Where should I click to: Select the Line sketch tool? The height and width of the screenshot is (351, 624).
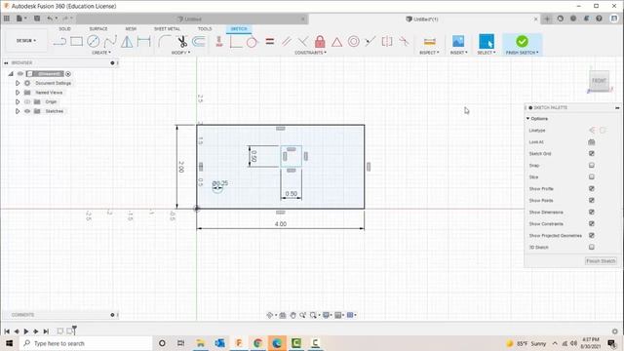(x=59, y=41)
